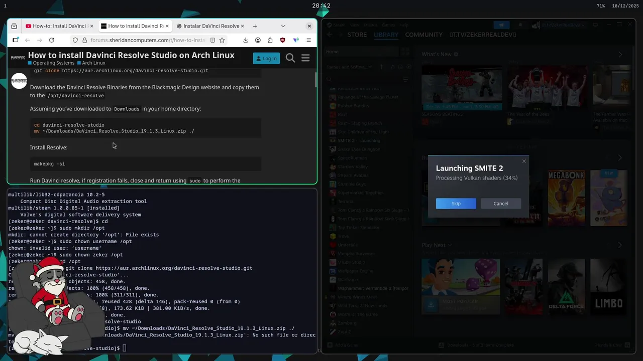
Task: Click the tracking protection shield icon
Action: coord(75,40)
